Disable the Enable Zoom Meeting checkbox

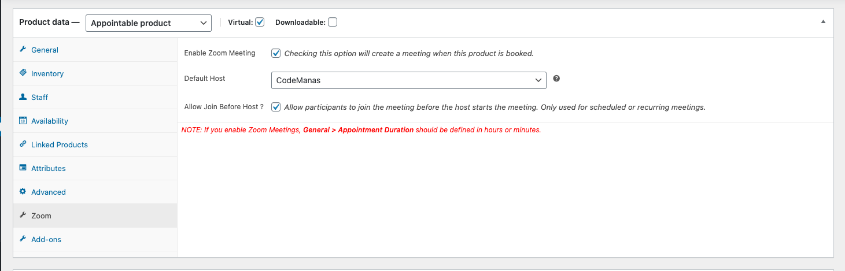click(276, 53)
